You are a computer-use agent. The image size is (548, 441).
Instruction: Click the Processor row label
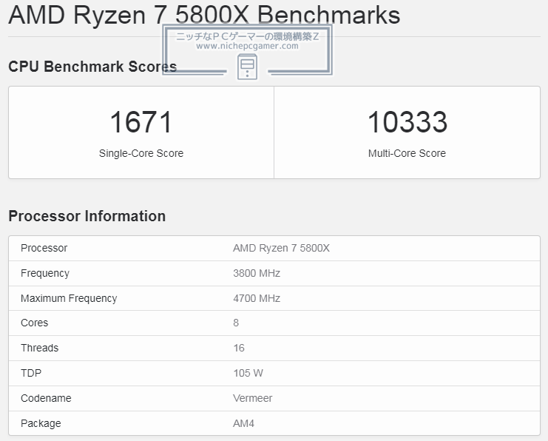click(x=44, y=248)
